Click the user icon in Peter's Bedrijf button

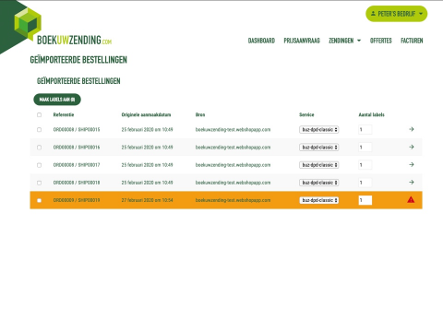(x=373, y=14)
